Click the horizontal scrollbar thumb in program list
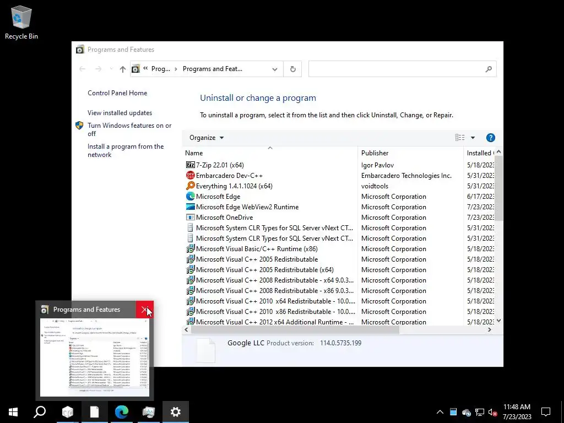The image size is (564, 423). pyautogui.click(x=295, y=329)
